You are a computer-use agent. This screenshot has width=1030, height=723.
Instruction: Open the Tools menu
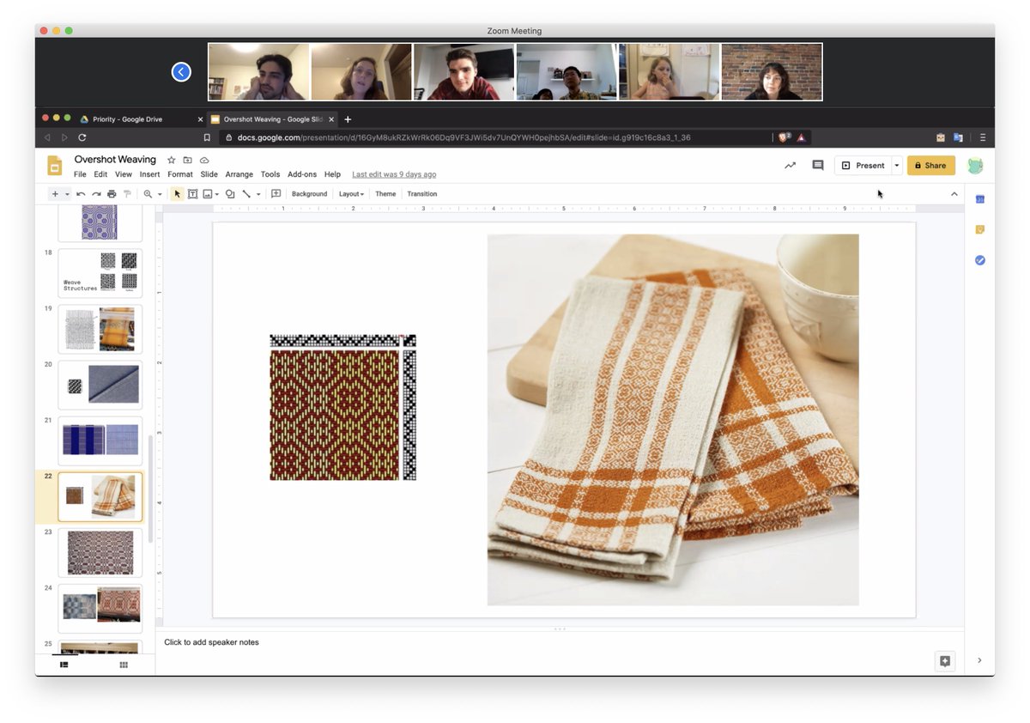pyautogui.click(x=270, y=174)
